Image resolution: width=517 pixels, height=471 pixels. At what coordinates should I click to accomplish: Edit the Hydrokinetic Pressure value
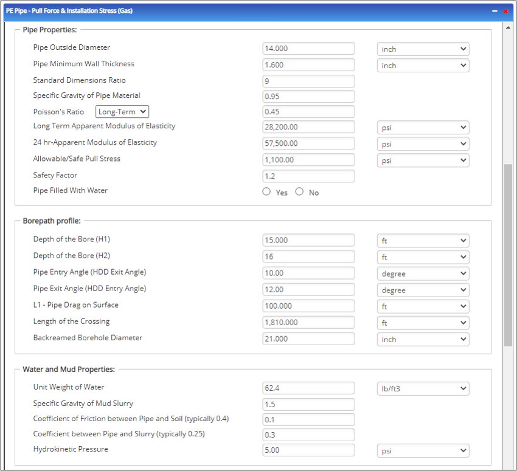[x=308, y=450]
